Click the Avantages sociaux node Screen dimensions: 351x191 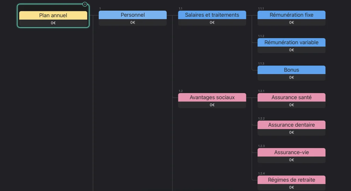tap(212, 97)
